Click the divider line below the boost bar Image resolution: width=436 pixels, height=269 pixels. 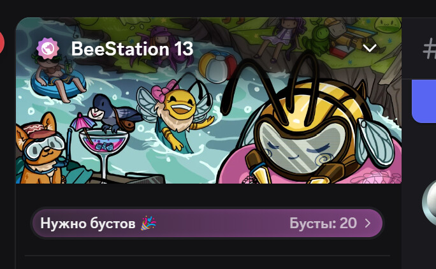click(x=207, y=255)
